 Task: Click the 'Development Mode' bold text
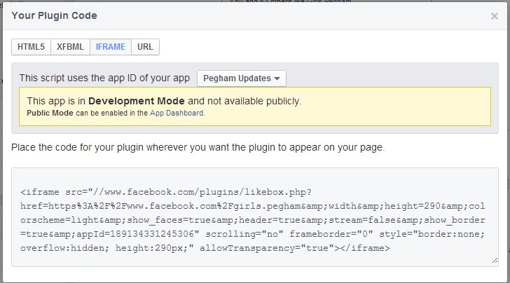pyautogui.click(x=137, y=101)
